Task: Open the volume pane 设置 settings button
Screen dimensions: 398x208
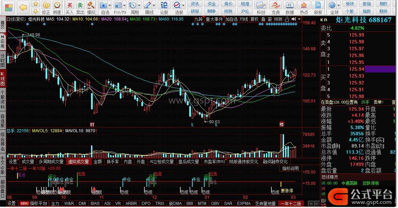Action: 13,162
